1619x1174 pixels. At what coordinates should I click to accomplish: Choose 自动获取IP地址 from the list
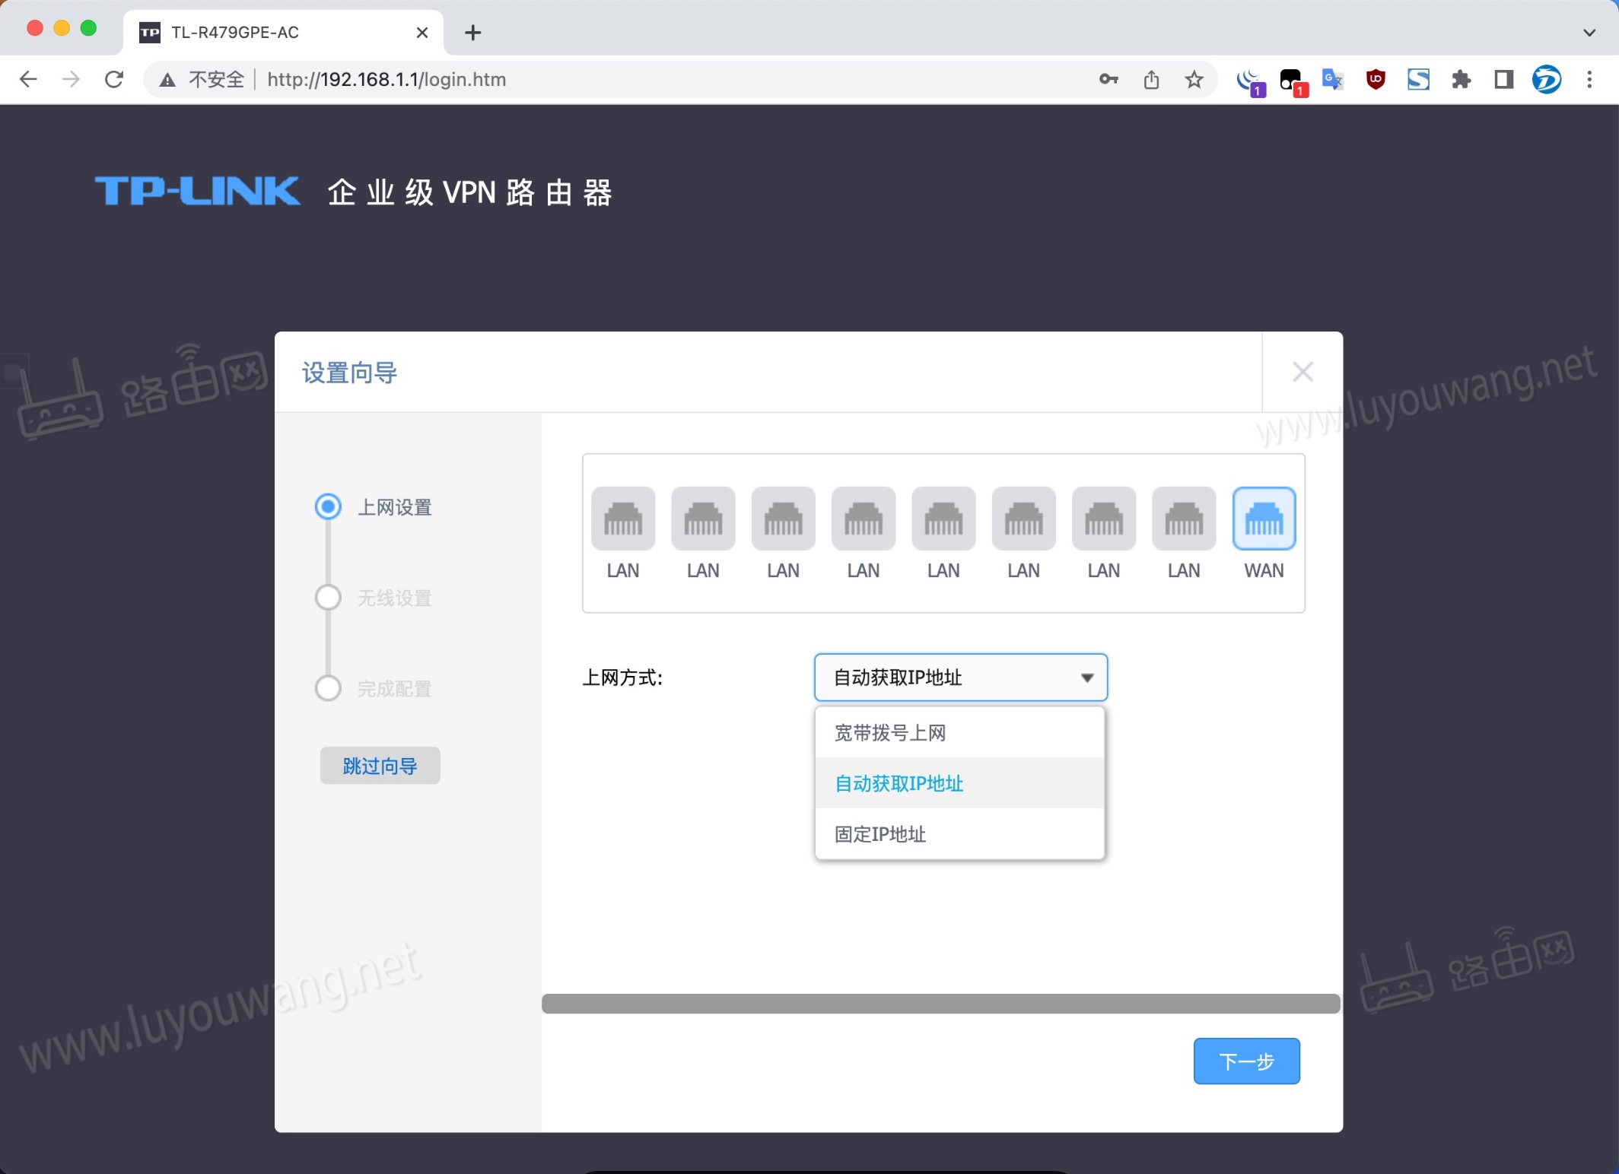pos(959,783)
